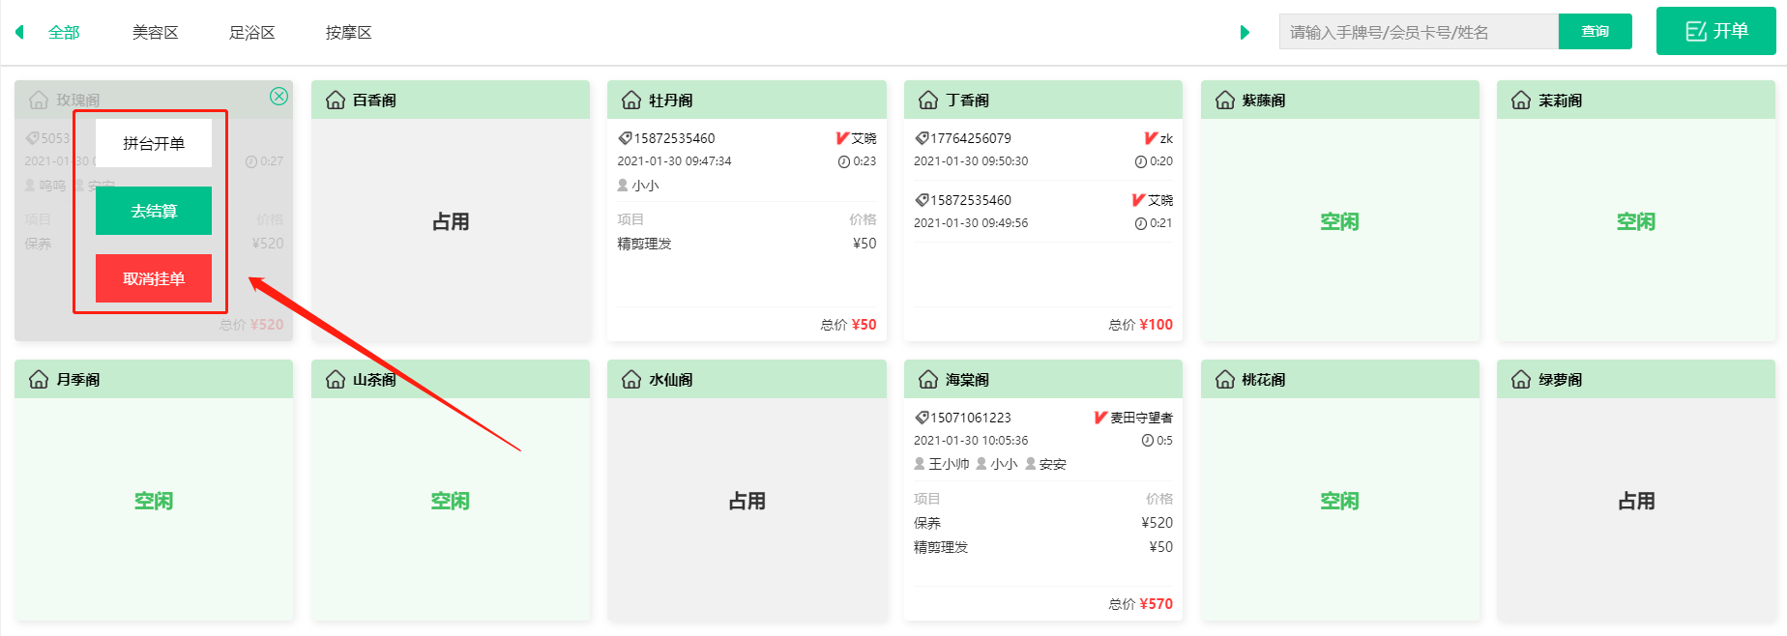Open the 足浴区 tab
The image size is (1787, 636).
251,33
